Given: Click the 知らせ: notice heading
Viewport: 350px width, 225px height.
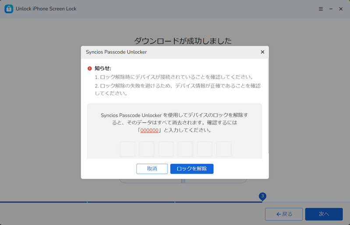Looking at the screenshot, I should click(x=103, y=68).
